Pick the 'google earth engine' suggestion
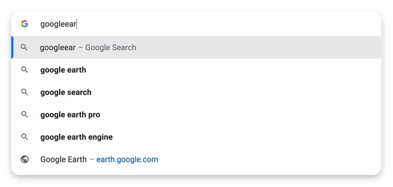 click(x=77, y=137)
